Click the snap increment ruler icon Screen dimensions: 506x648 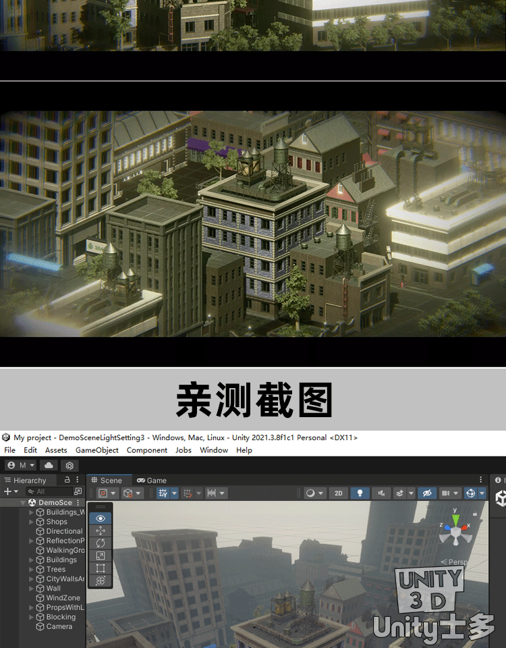pyautogui.click(x=211, y=493)
